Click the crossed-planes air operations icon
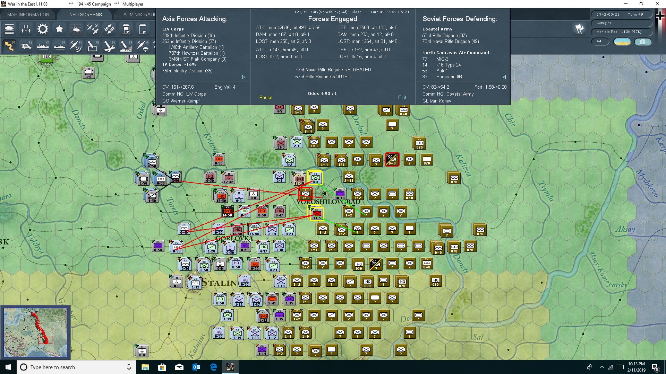The image size is (666, 374). pyautogui.click(x=93, y=29)
